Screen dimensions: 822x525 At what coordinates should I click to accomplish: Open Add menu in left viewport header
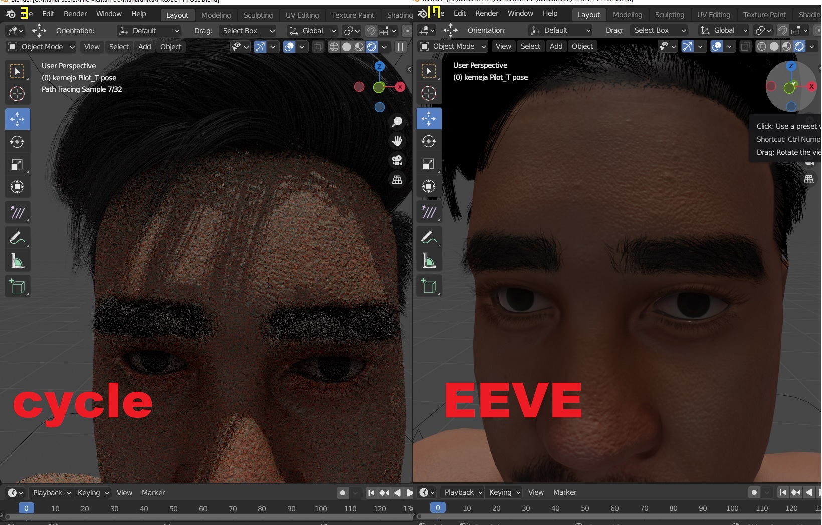click(x=145, y=47)
